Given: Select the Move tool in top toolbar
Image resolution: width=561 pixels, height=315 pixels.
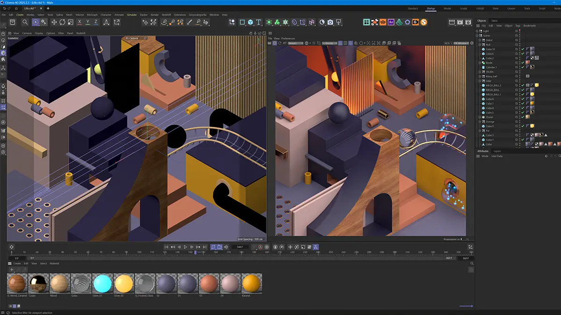Looking at the screenshot, I should click(54, 22).
